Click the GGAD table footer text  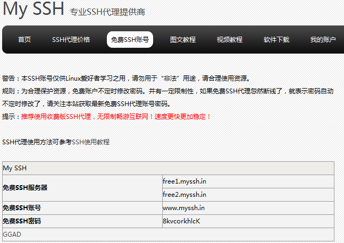coord(12,235)
